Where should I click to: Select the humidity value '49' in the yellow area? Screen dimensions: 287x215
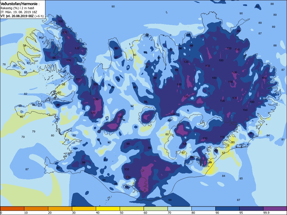210,162
